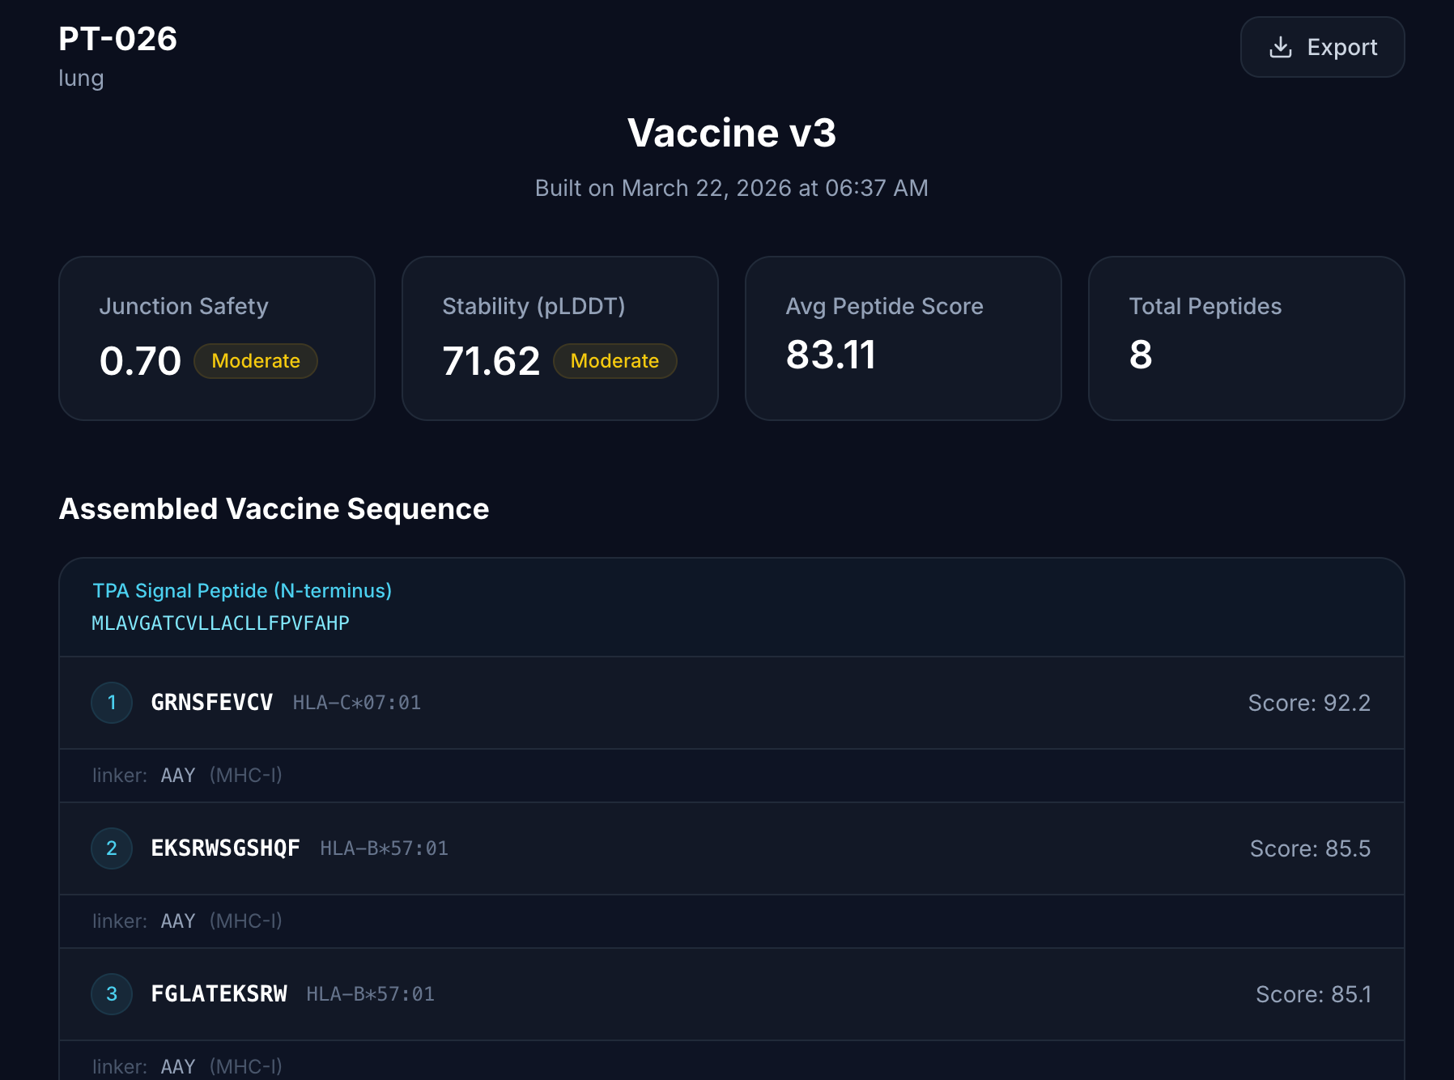Screen dimensions: 1454x1080
Task: Click the Junction Safety Moderate badge
Action: 256,361
